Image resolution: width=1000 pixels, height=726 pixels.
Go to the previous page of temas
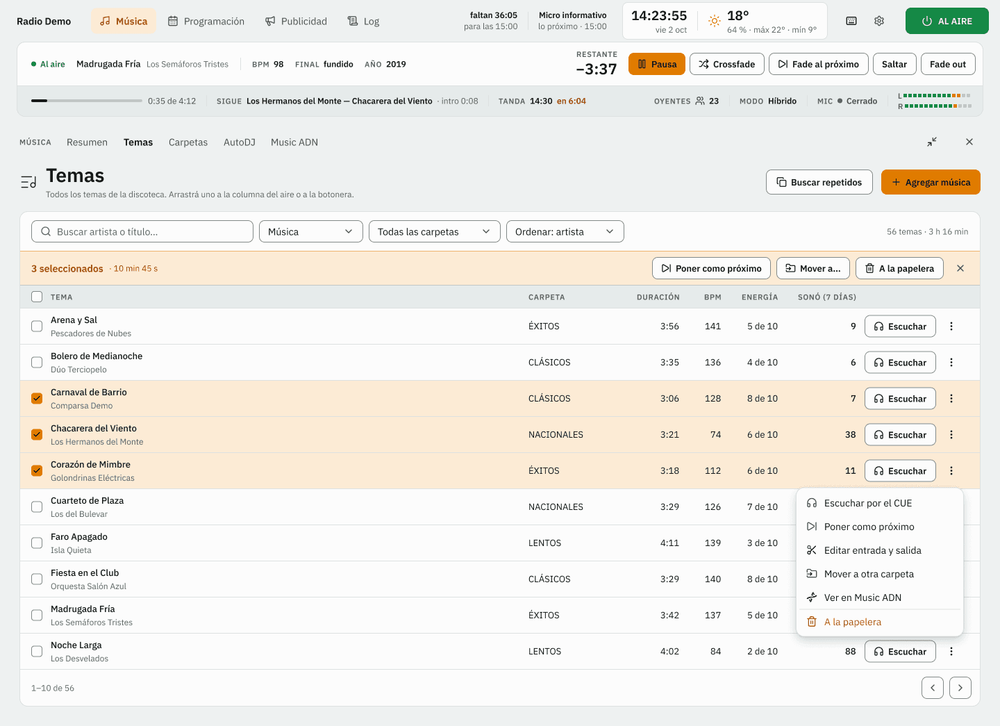(x=933, y=688)
